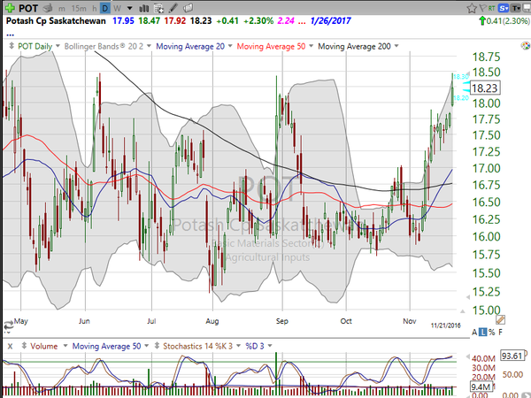This screenshot has width=531, height=398.
Task: Click the resize arrows beside Volume
Action: (x=24, y=346)
